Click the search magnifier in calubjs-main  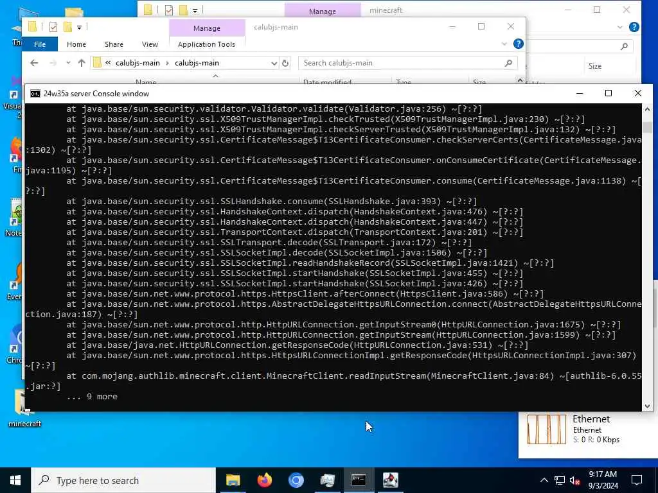click(509, 63)
